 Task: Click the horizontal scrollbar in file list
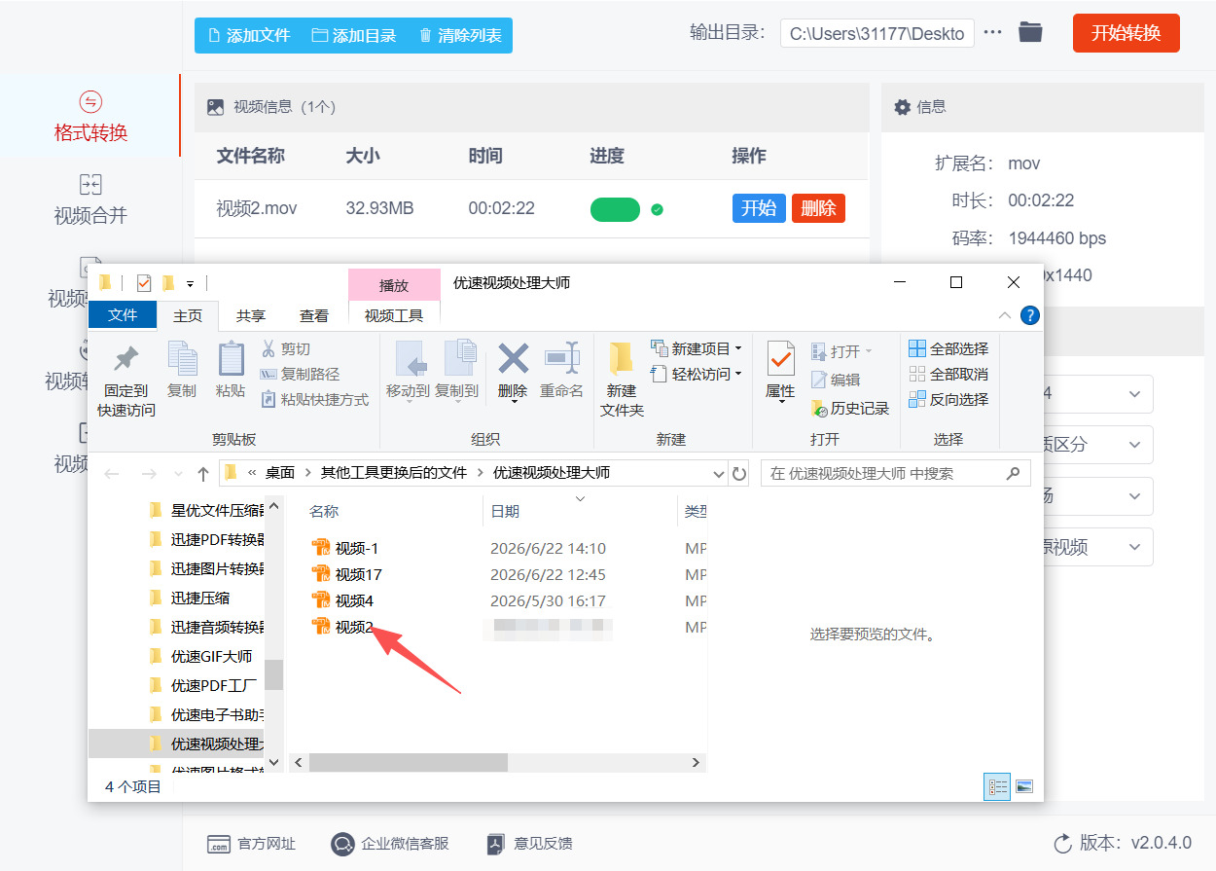point(409,763)
